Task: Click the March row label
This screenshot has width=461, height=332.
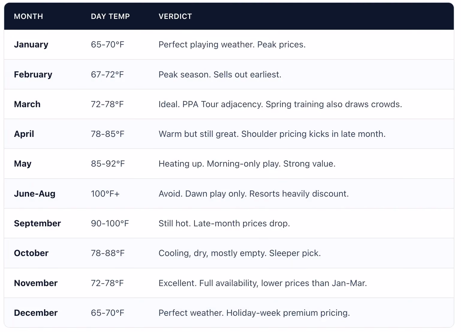Action: (27, 104)
